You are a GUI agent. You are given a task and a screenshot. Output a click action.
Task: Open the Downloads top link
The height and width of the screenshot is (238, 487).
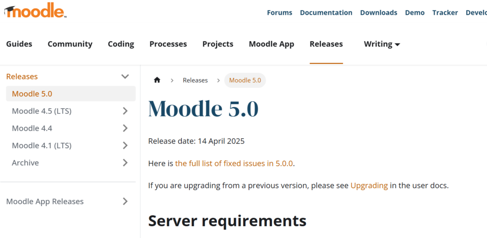[x=379, y=13]
